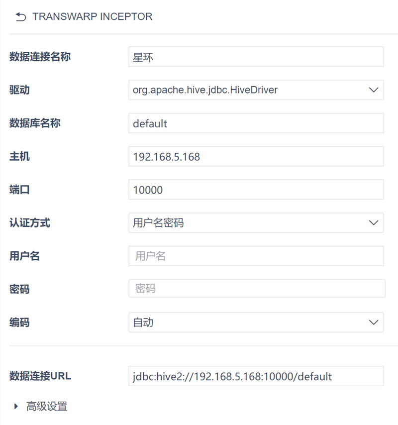Image resolution: width=398 pixels, height=425 pixels.
Task: Click the 密码 label on the left
Action: 19,289
